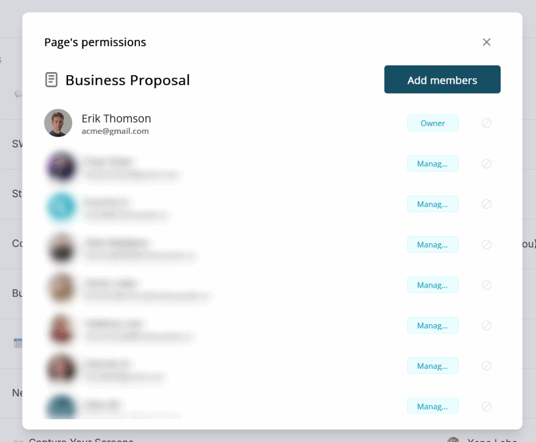Open third Manag... role dropdown
Viewport: 536px width, 442px height.
click(432, 245)
